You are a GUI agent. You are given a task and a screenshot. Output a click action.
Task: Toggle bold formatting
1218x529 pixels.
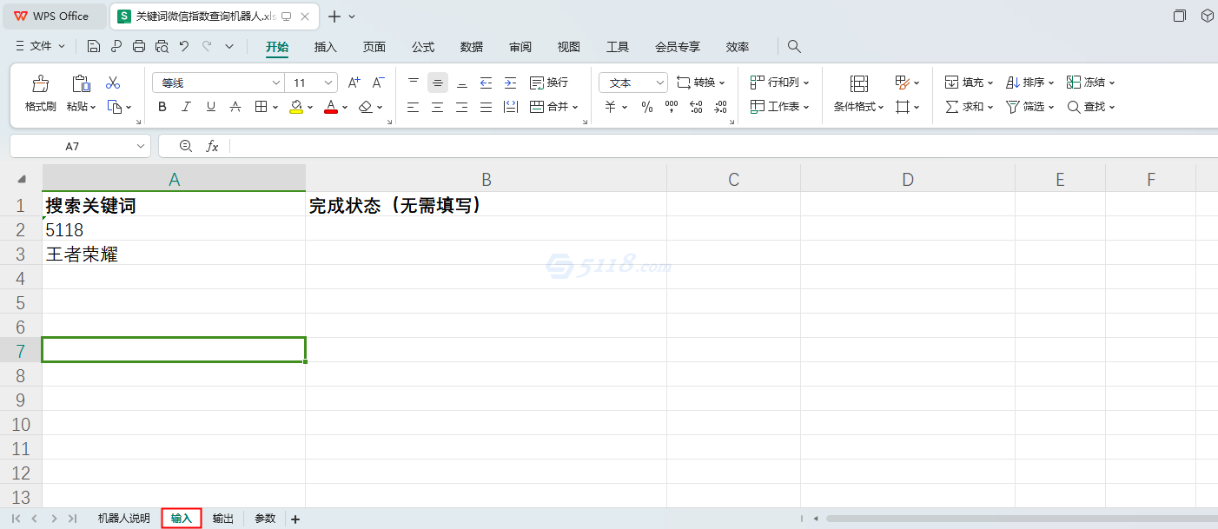coord(162,107)
